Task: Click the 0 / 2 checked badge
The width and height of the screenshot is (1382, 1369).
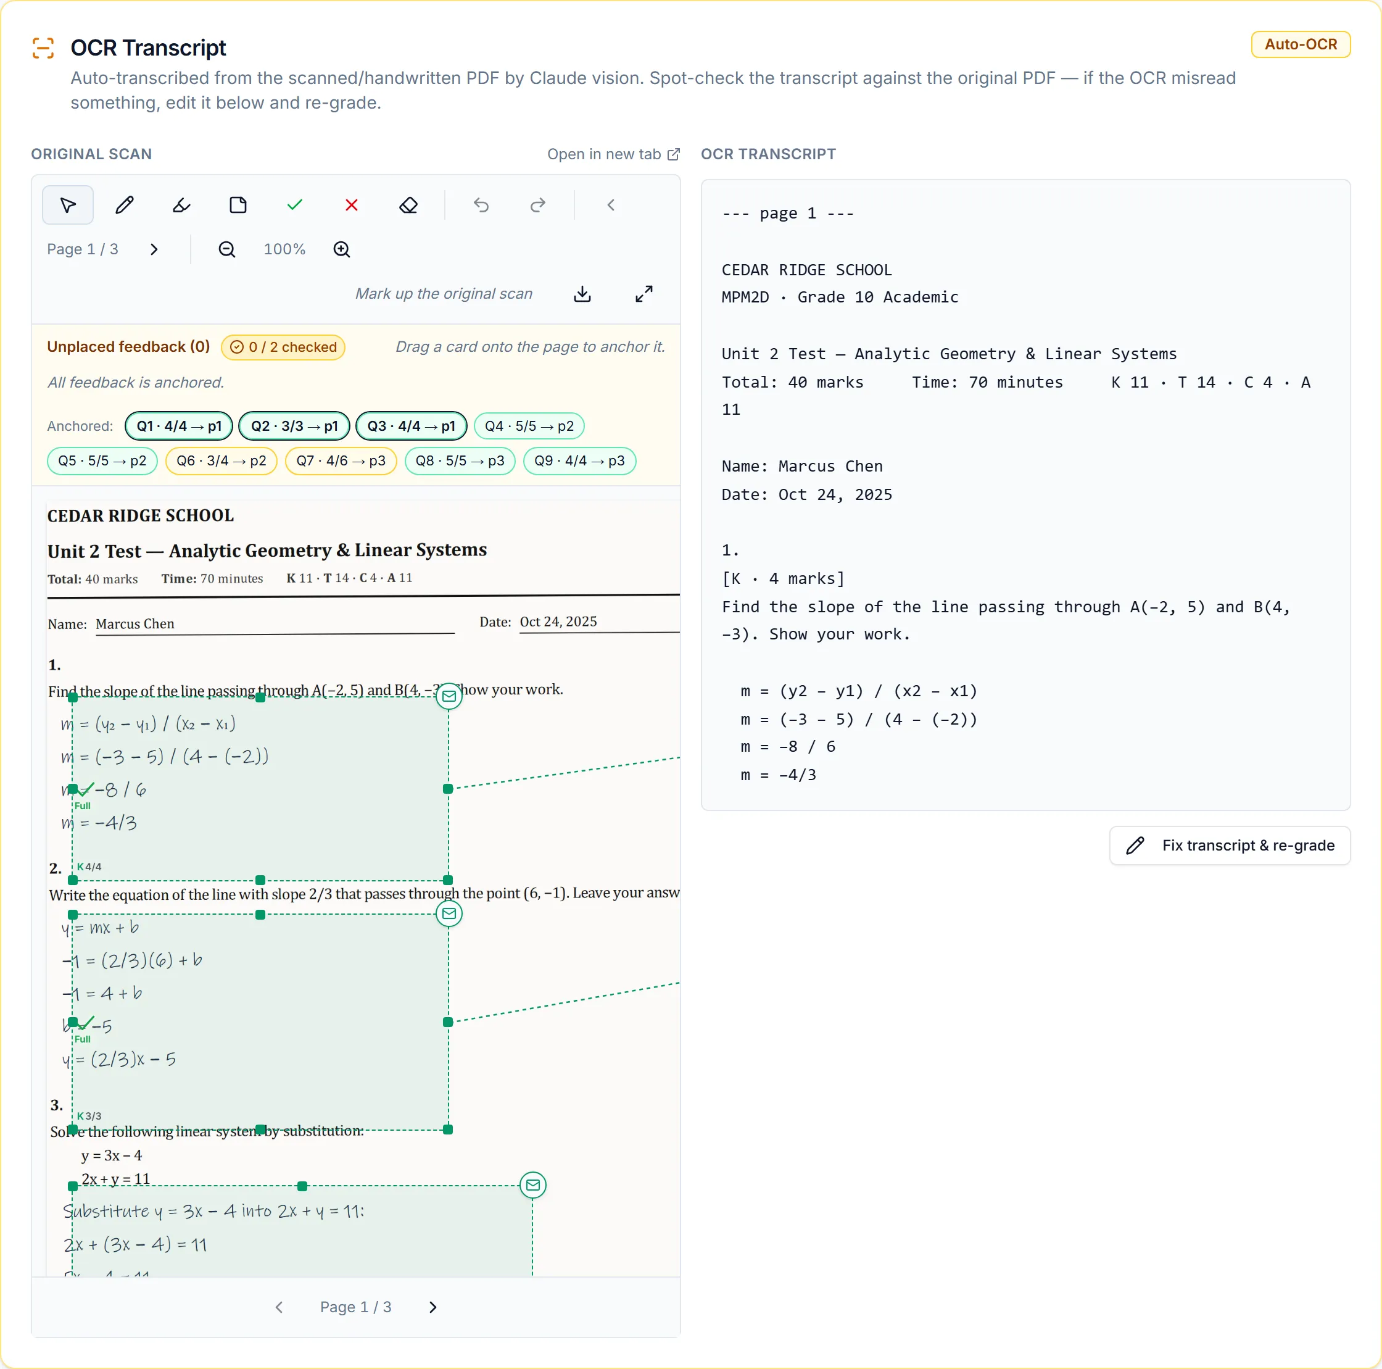Action: [283, 347]
